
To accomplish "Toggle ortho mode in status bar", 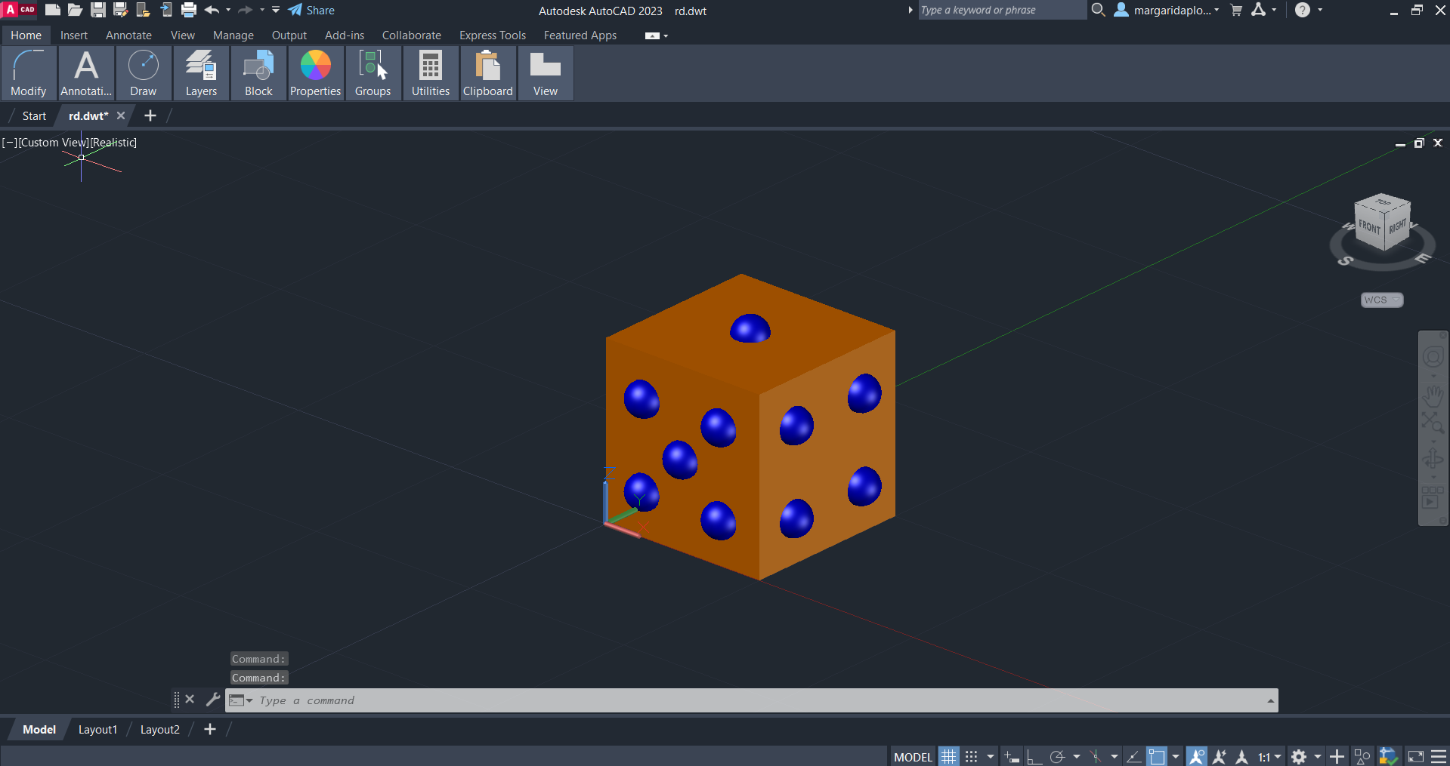I will [x=1034, y=756].
